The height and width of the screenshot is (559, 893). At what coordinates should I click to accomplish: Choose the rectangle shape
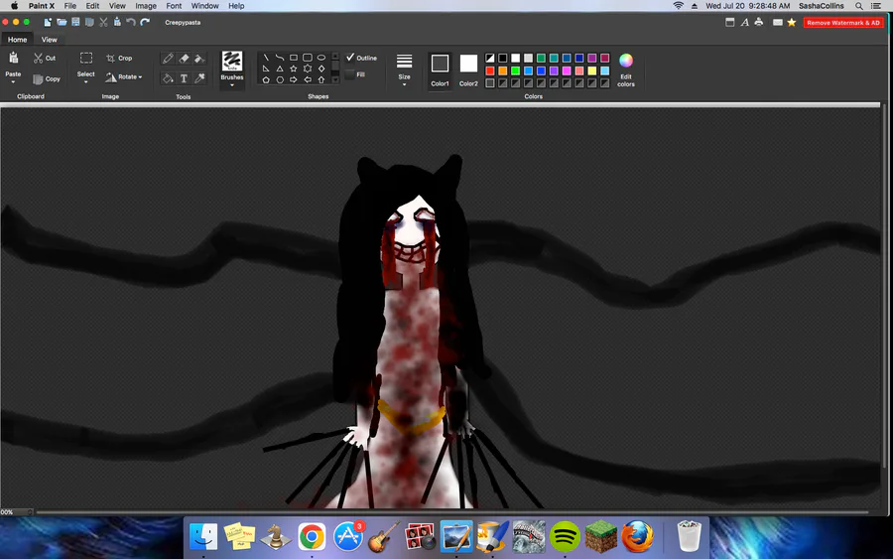(x=294, y=58)
